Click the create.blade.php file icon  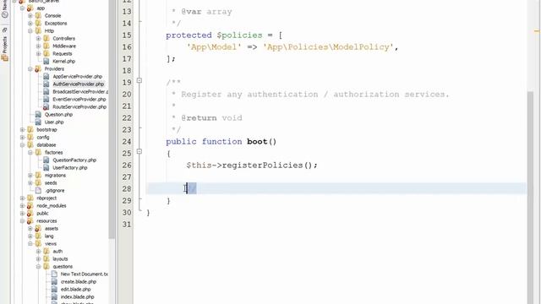[54, 281]
